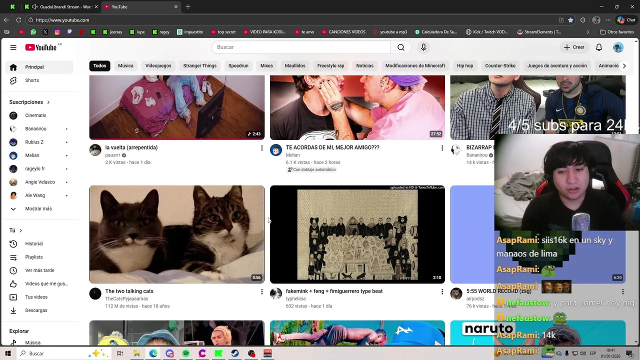The width and height of the screenshot is (640, 360).
Task: Open the Twitch bookmark icon
Action: [69, 32]
